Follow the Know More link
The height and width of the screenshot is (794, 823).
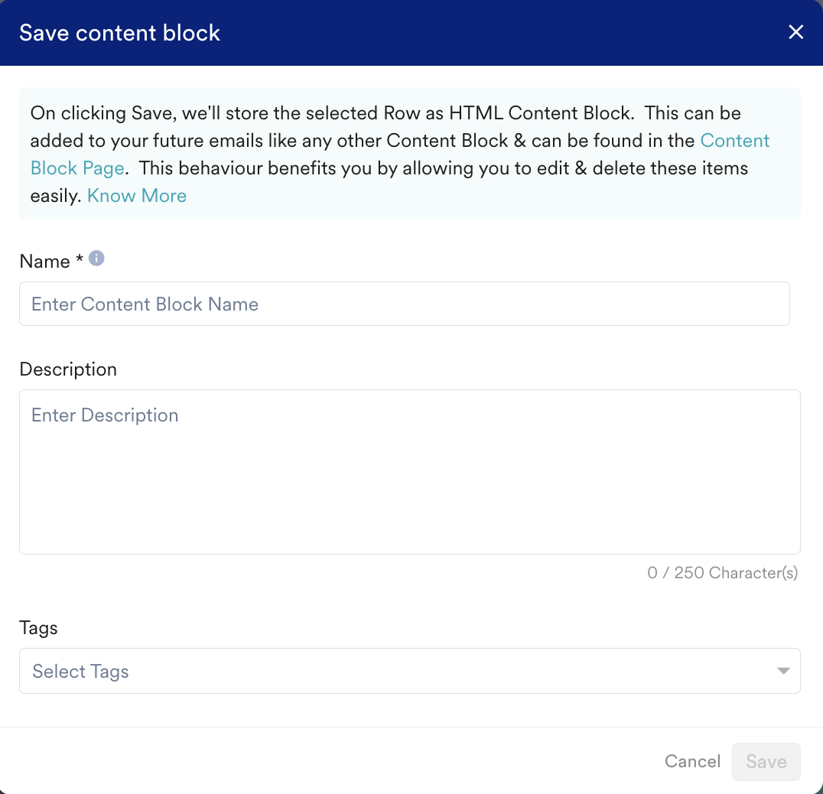click(137, 196)
